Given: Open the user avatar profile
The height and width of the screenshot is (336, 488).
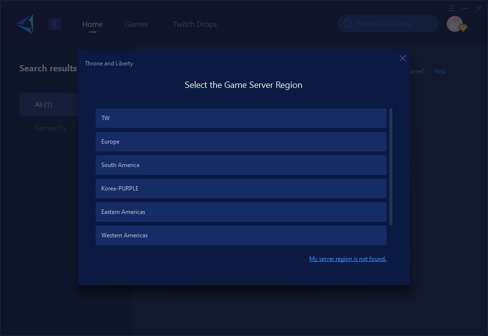Looking at the screenshot, I should (455, 24).
